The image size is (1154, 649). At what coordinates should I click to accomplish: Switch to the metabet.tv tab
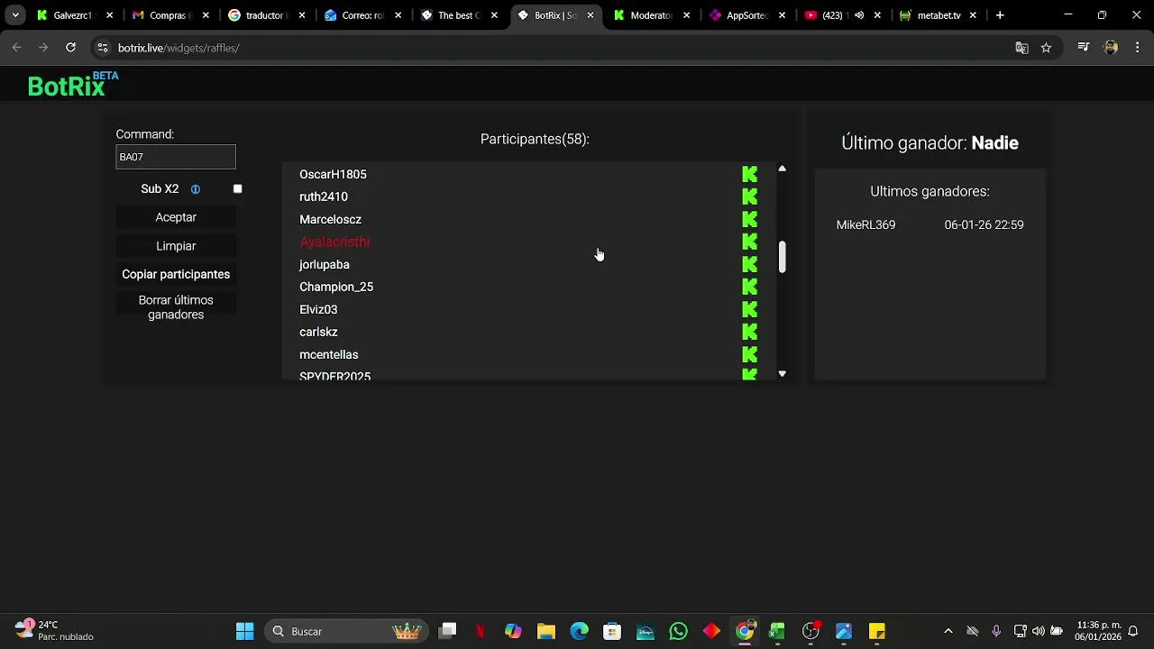click(939, 15)
